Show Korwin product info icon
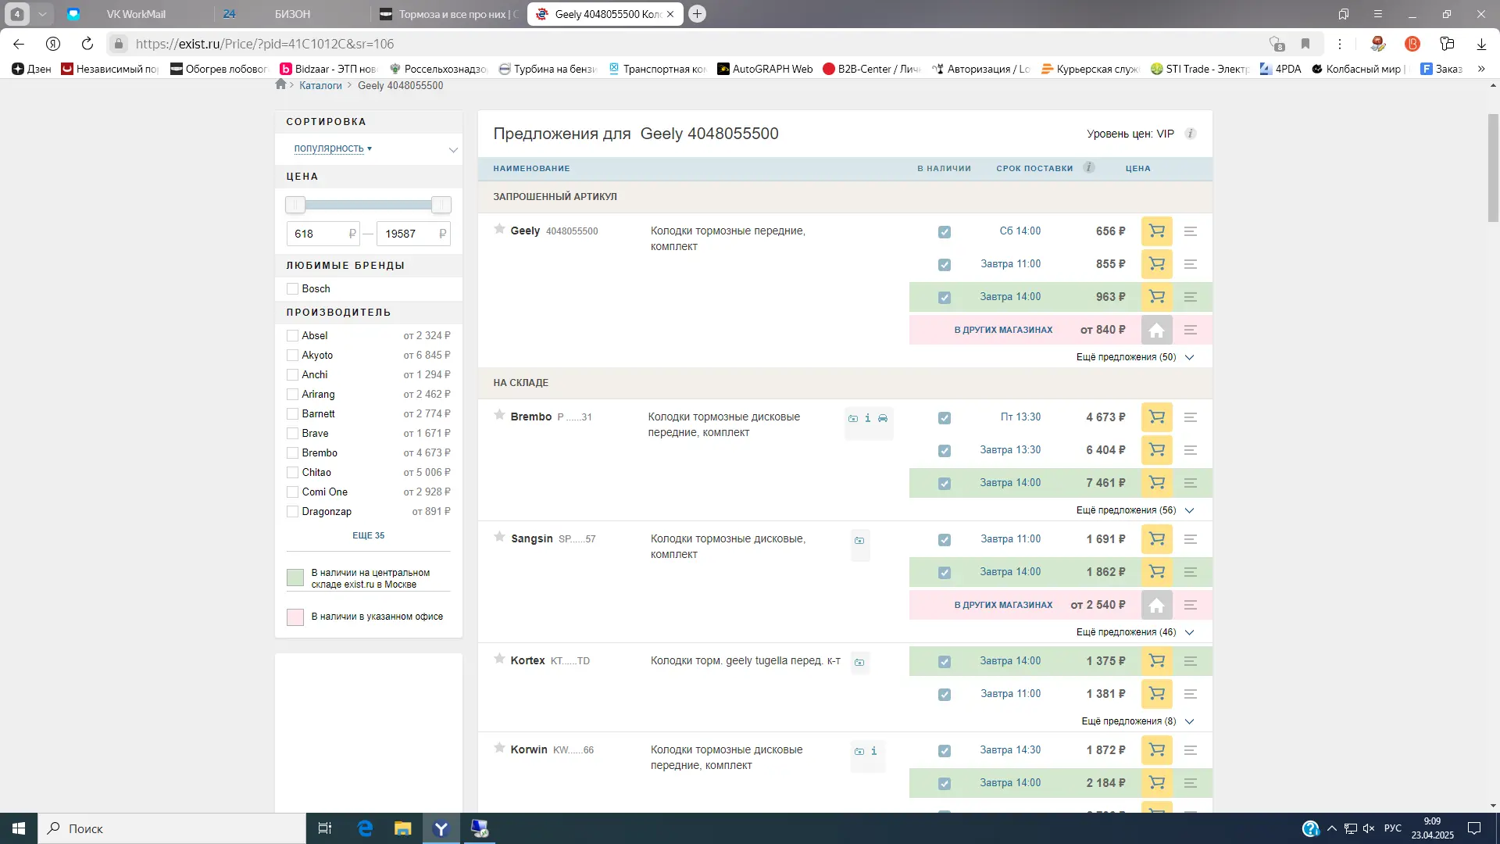The image size is (1500, 844). click(873, 751)
